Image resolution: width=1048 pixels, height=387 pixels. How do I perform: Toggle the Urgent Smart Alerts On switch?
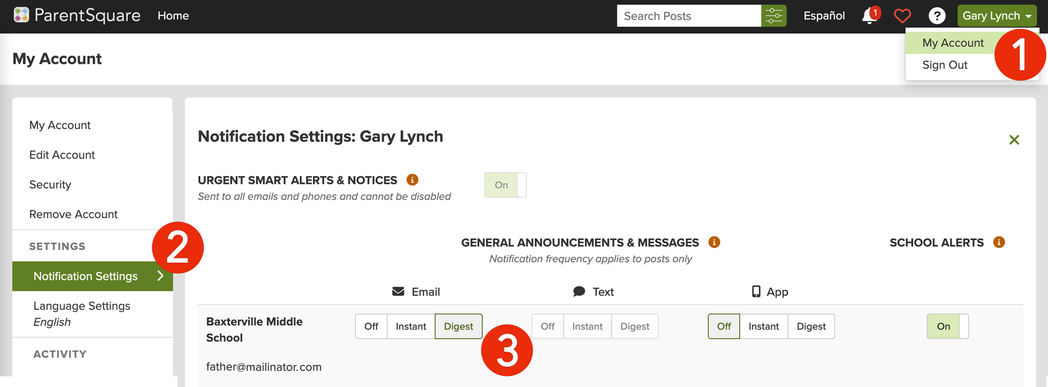[505, 185]
